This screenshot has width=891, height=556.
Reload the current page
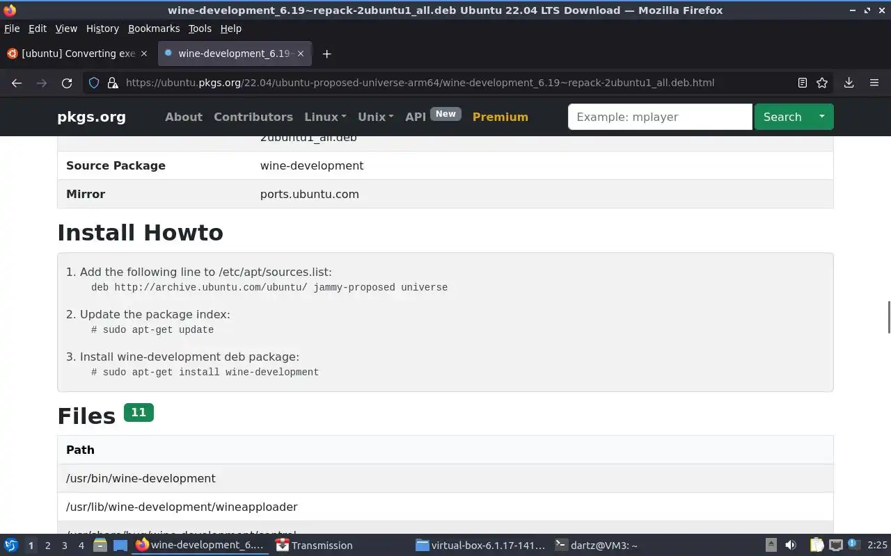[67, 83]
